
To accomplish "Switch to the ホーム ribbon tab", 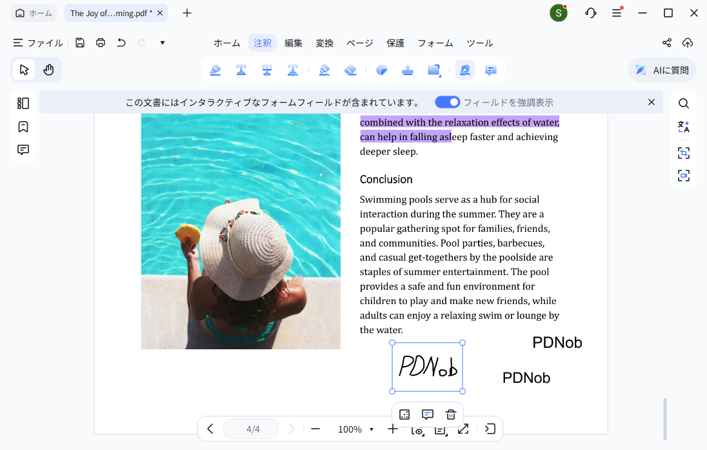I will (227, 43).
